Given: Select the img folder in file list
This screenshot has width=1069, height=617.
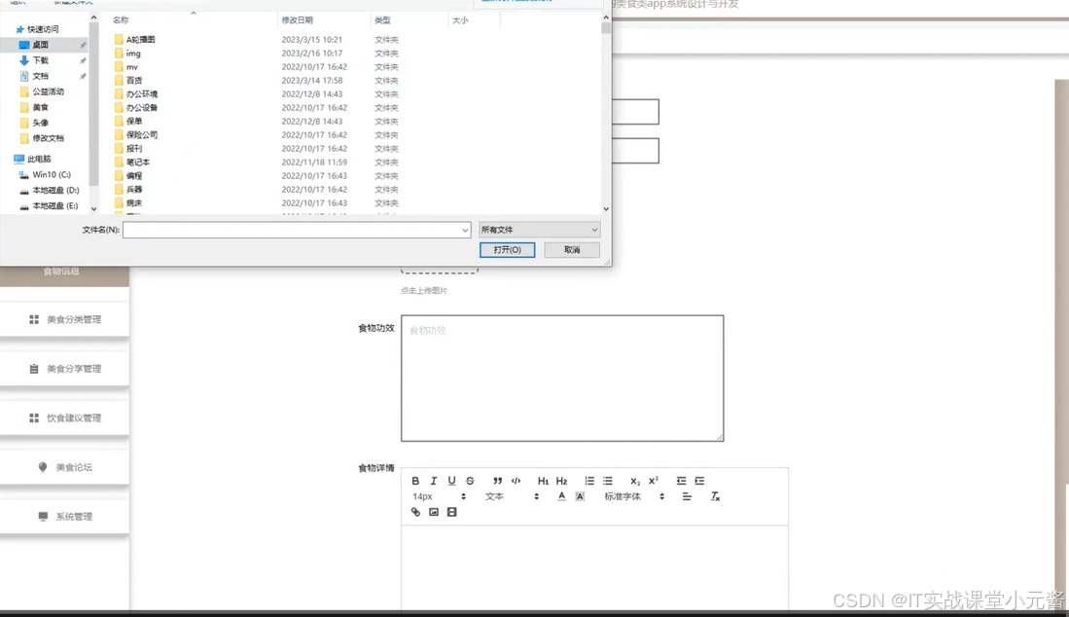Looking at the screenshot, I should (133, 54).
